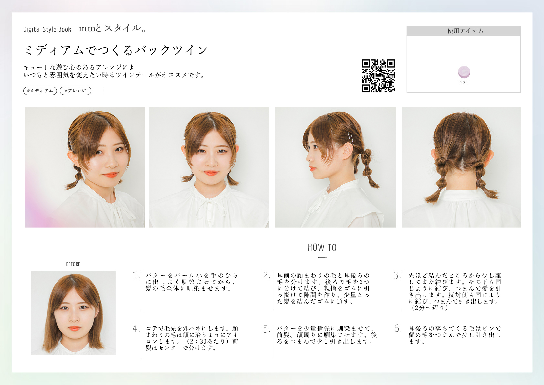
Task: Click the QR code image
Action: coord(378,76)
